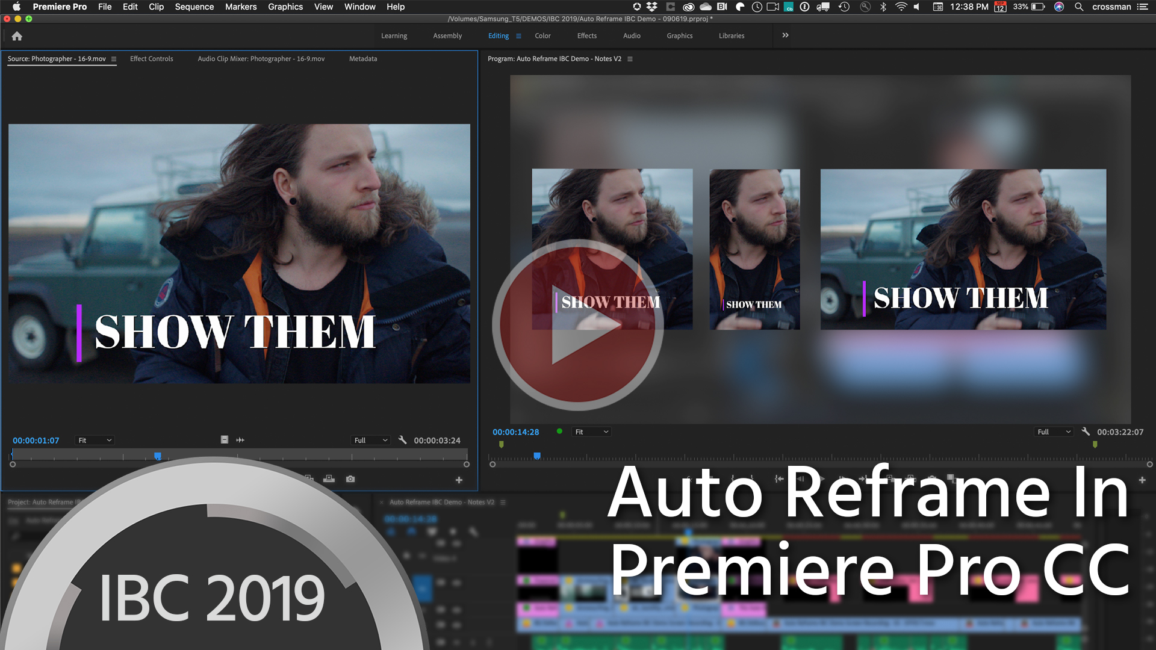
Task: Open the Time Machine menu bar icon
Action: (x=844, y=7)
